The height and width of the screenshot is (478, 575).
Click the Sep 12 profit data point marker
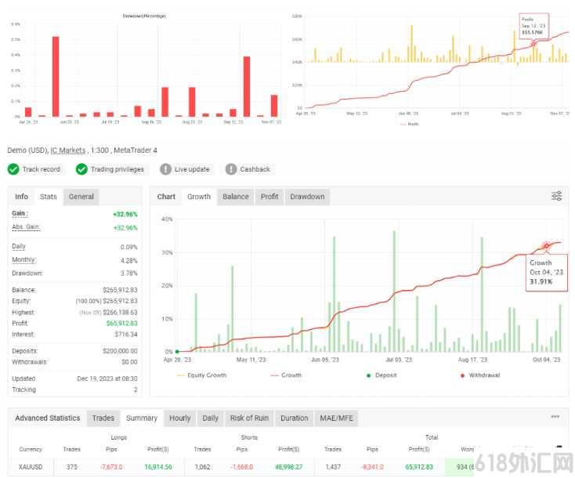tap(533, 44)
